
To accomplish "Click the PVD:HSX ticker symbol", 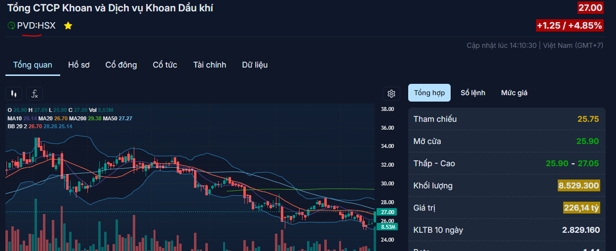I will point(37,26).
